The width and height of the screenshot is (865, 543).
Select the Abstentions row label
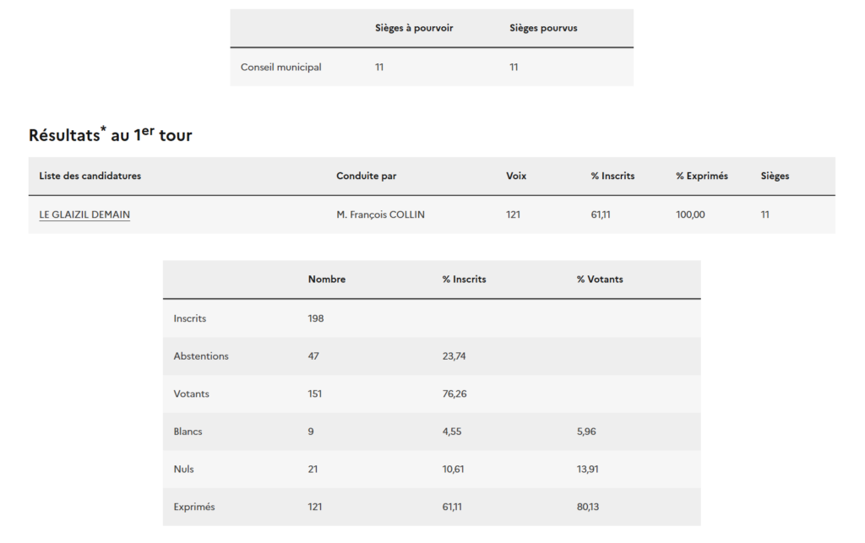[x=201, y=356]
